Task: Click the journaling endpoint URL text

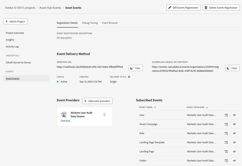Action: click(185, 69)
